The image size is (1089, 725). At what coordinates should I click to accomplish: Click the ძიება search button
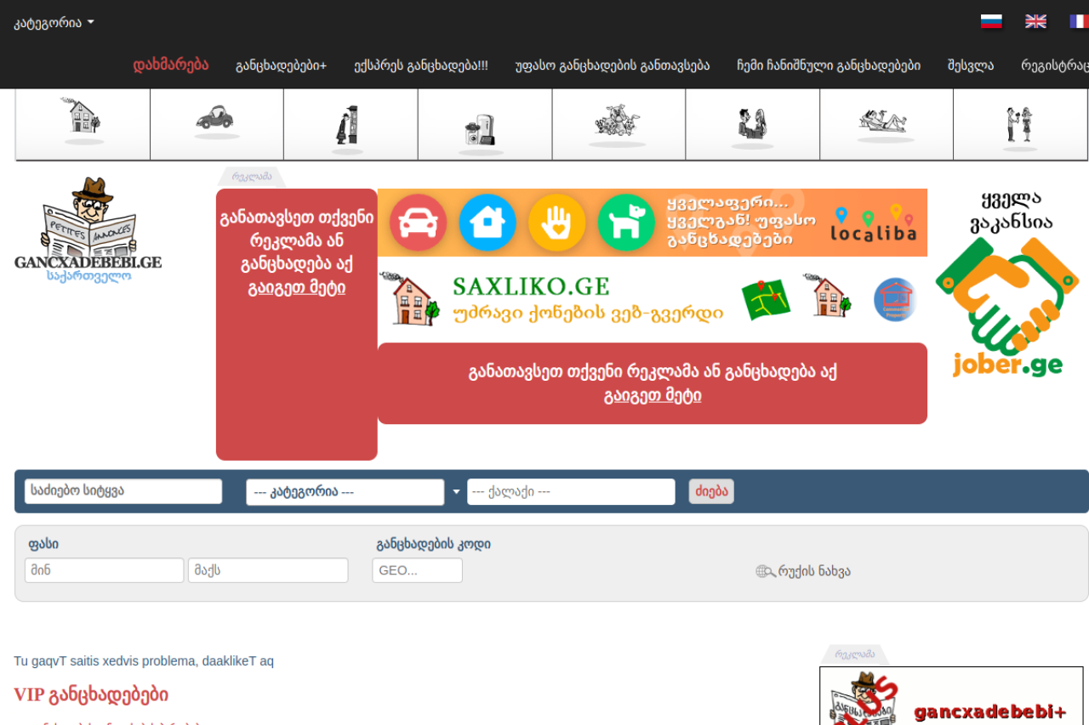[x=711, y=491]
